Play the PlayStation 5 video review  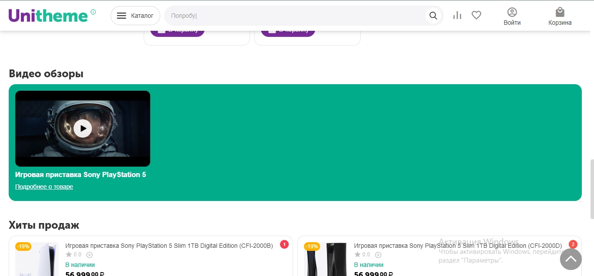click(83, 128)
